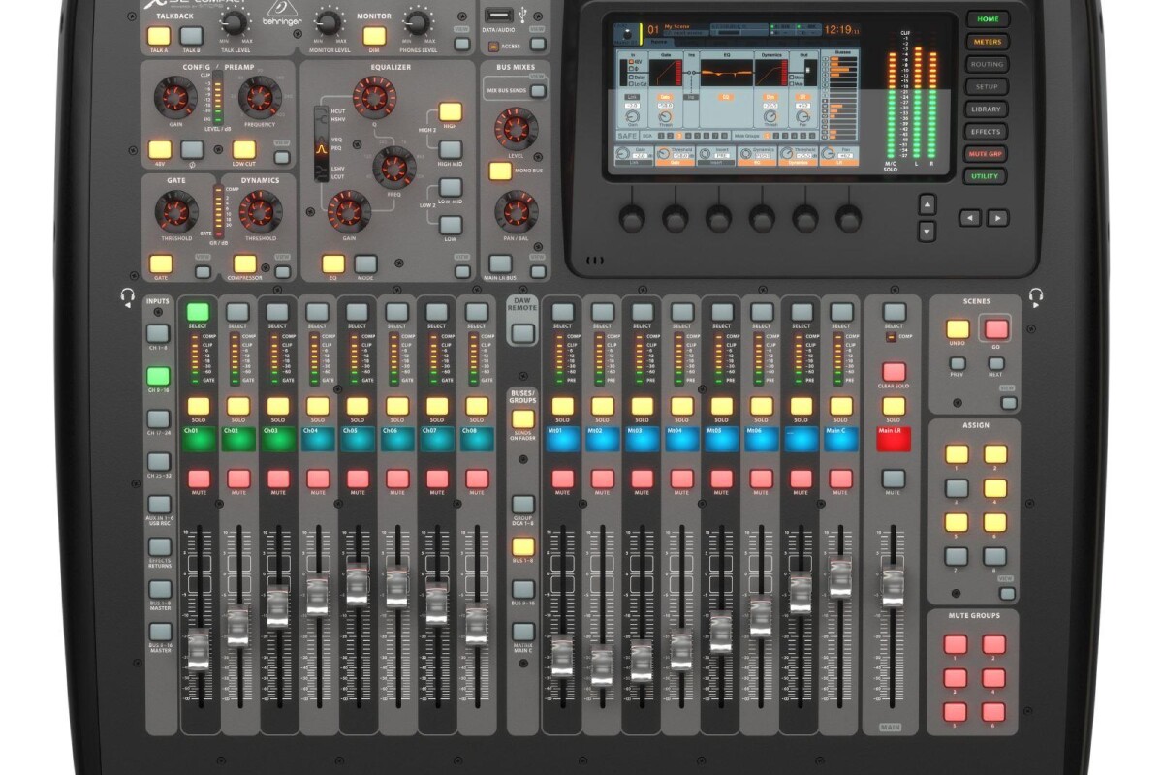Click the equalizer MODE button
1163x775 pixels.
(x=365, y=263)
